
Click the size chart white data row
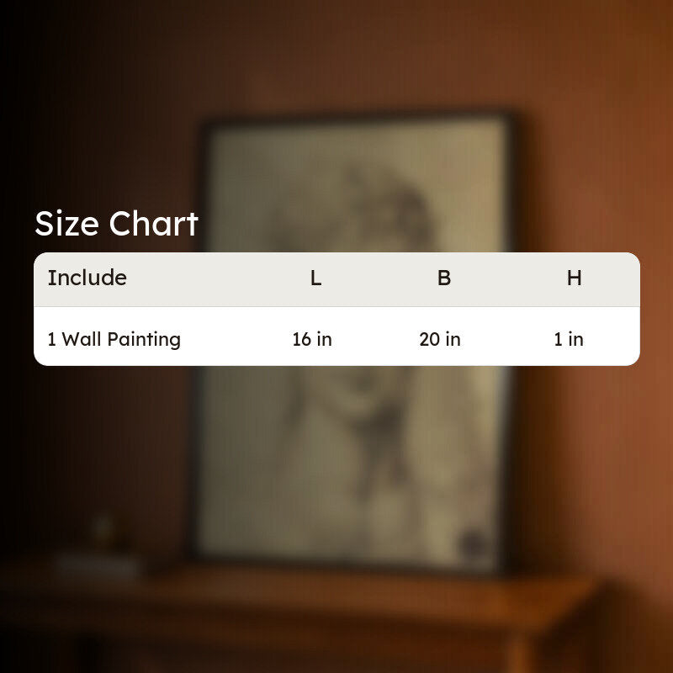337,336
